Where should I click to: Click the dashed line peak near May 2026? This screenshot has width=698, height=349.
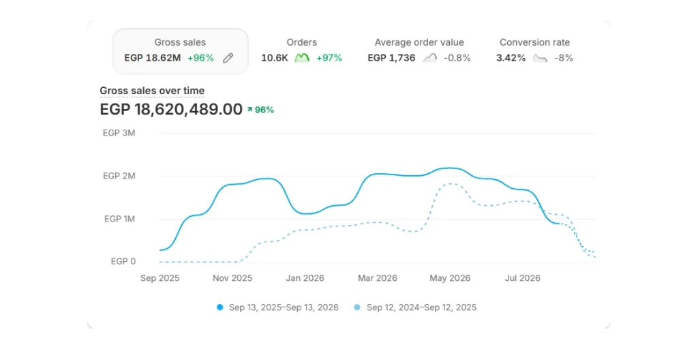point(450,183)
